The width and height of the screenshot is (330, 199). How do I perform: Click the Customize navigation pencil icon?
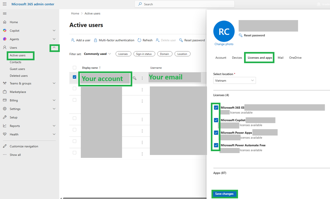[x=4, y=146]
